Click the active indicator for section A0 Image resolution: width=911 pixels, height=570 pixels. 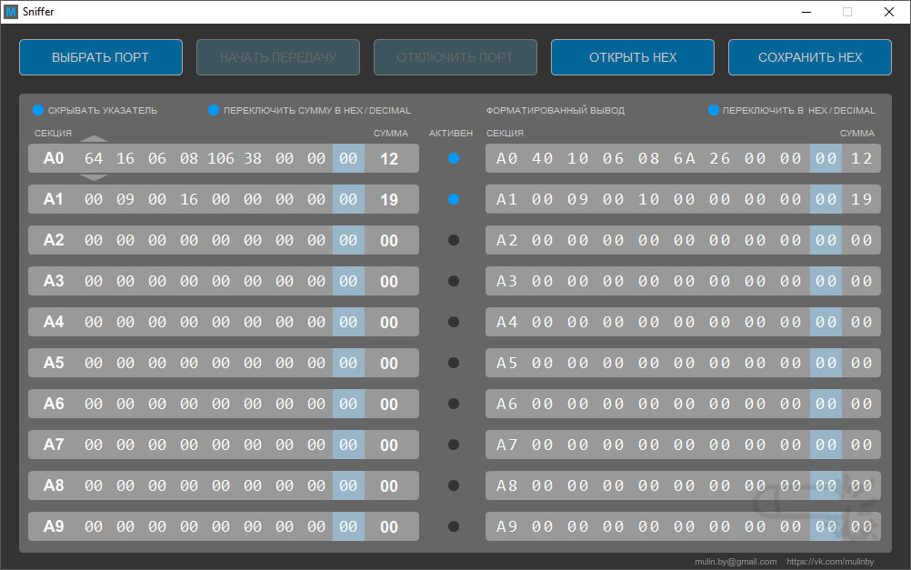pyautogui.click(x=454, y=158)
